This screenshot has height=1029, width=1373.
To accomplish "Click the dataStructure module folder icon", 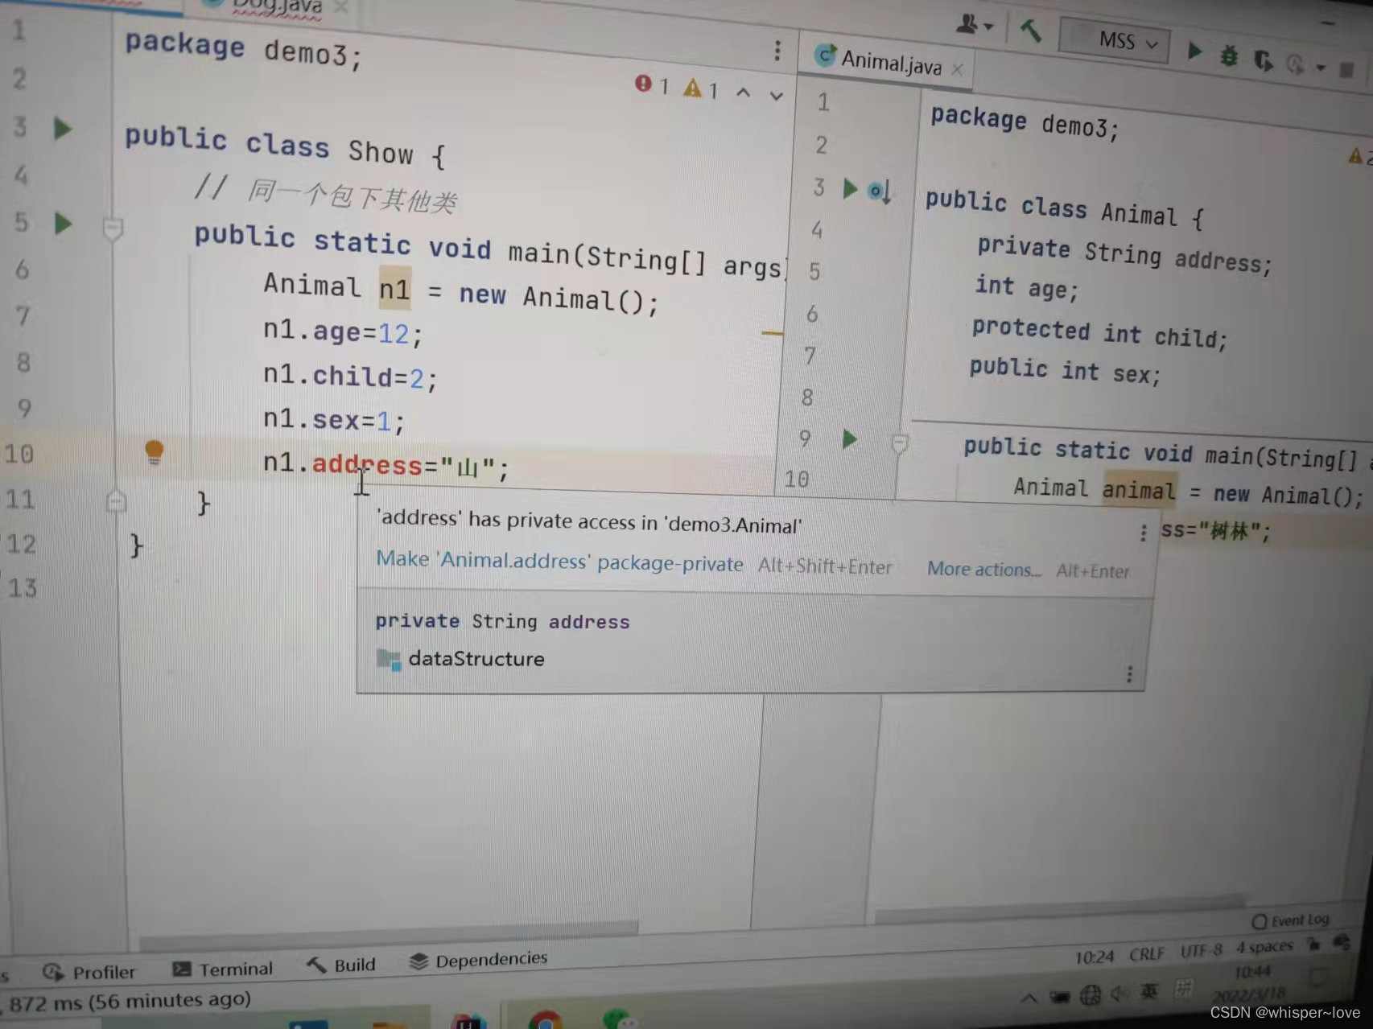I will coord(388,660).
